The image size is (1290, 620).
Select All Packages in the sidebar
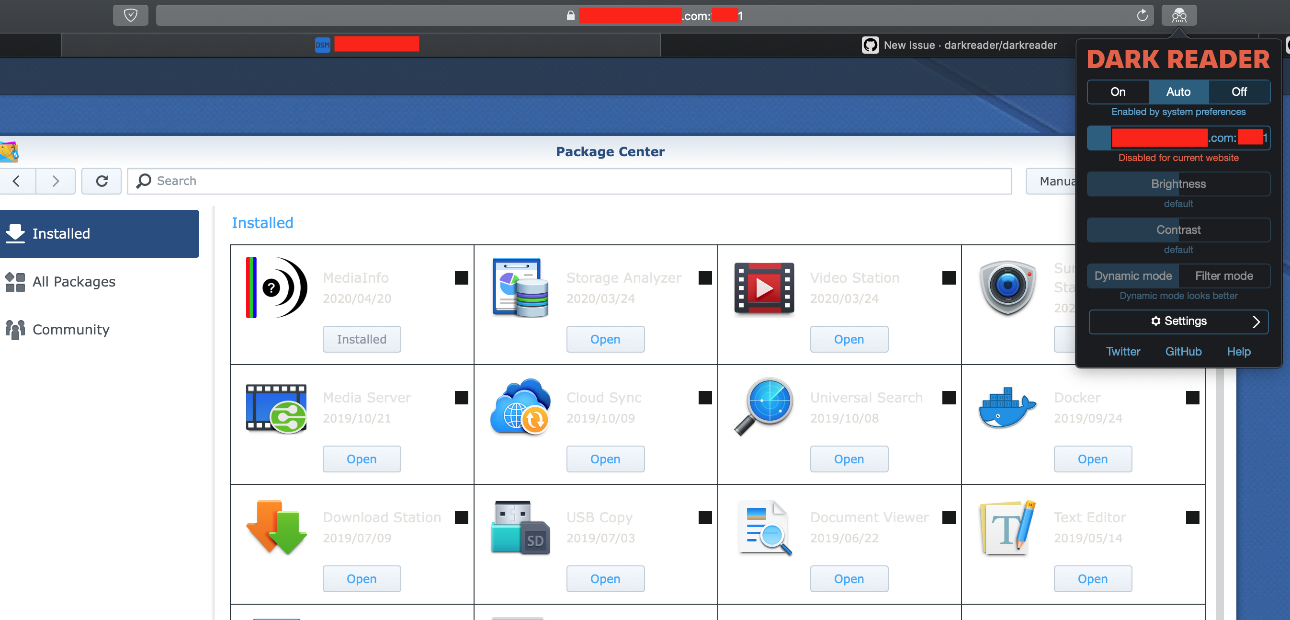[x=99, y=282]
